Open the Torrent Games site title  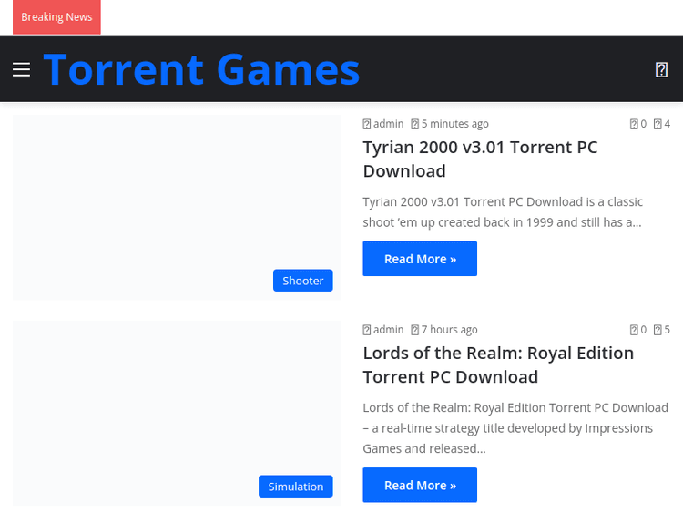tap(201, 69)
